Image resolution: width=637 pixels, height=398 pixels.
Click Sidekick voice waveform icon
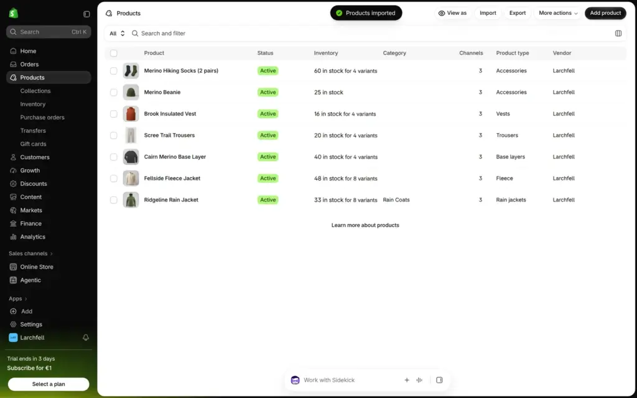click(x=419, y=380)
